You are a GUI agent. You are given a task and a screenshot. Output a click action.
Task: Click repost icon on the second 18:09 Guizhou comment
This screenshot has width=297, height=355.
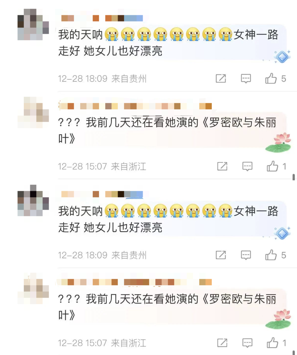221,255
